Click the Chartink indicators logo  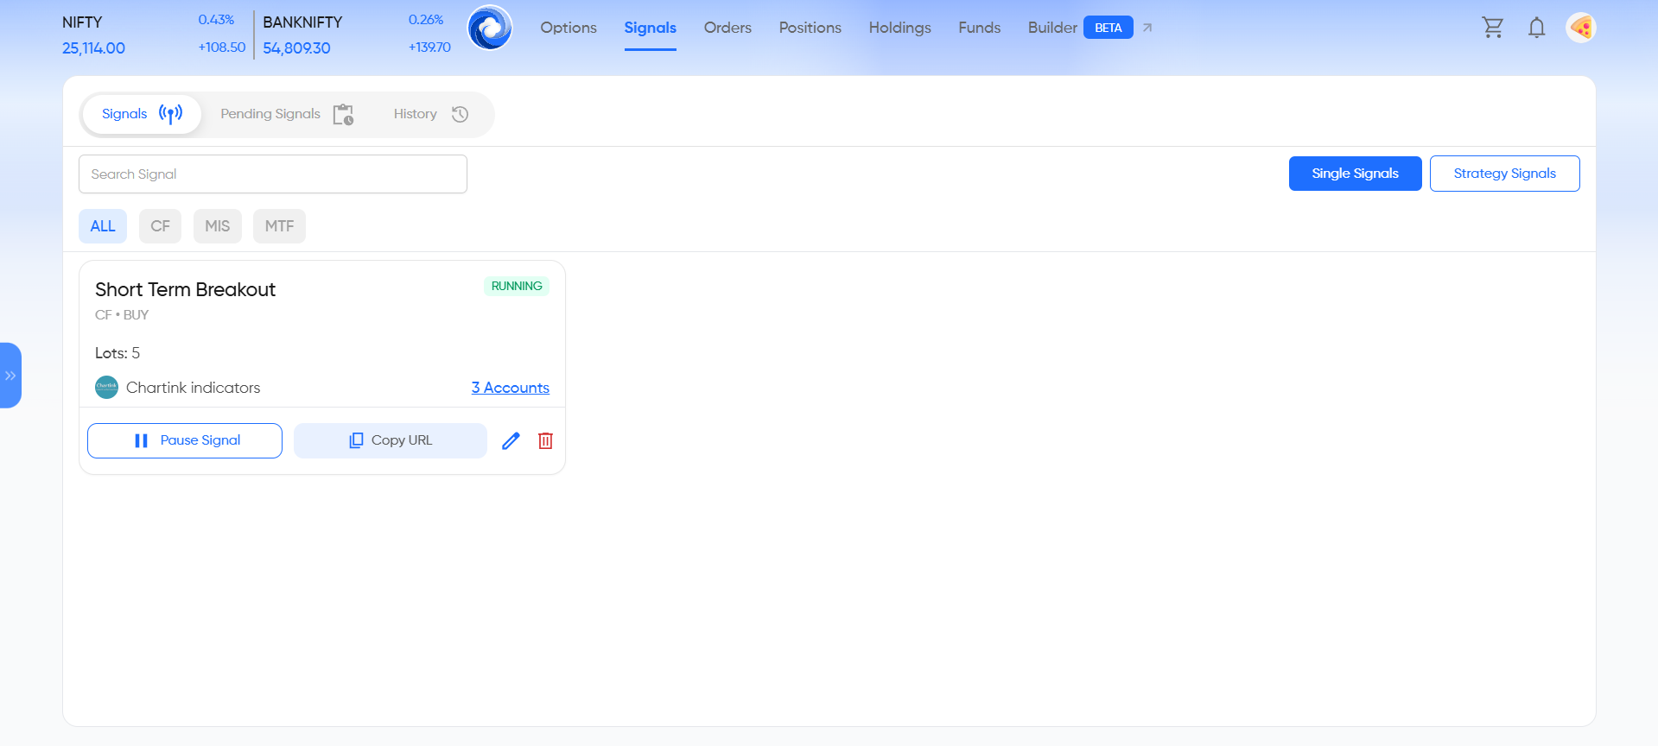pos(106,388)
